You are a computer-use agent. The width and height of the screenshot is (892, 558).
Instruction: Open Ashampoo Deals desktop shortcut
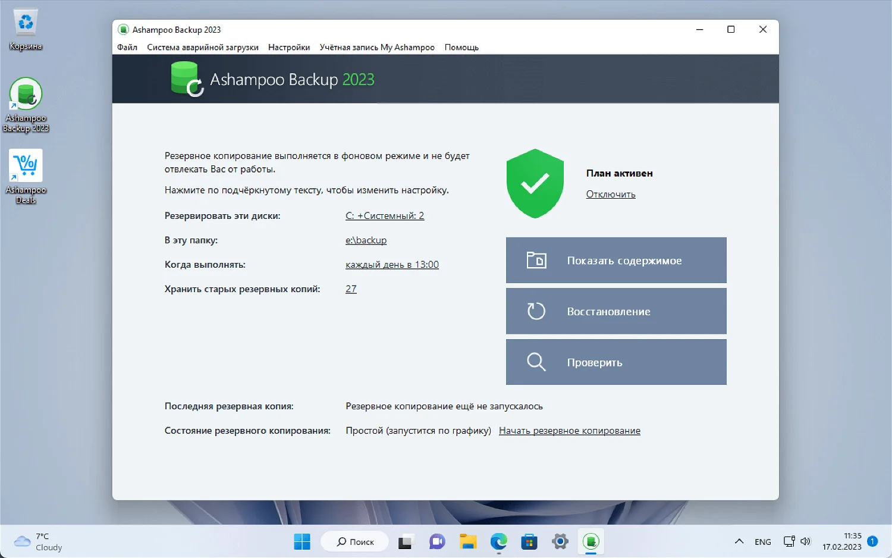(x=26, y=177)
